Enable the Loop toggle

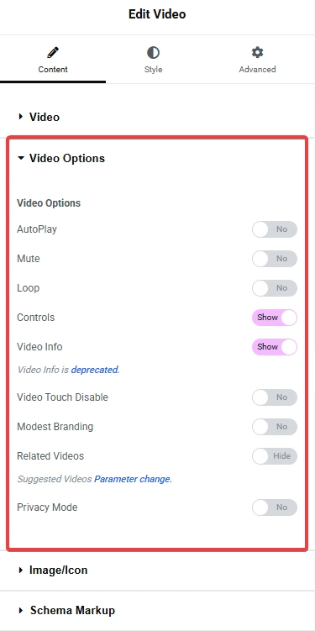coord(275,288)
